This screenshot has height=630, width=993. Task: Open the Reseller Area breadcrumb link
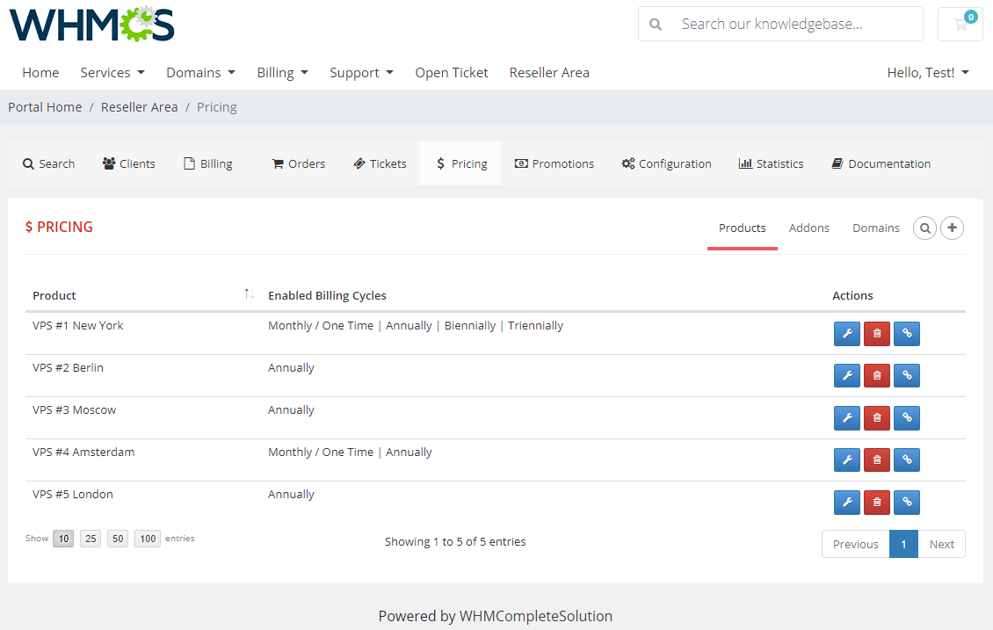(139, 106)
